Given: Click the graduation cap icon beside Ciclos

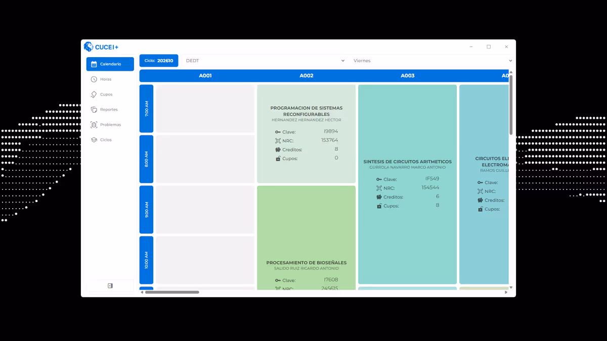Looking at the screenshot, I should click(94, 140).
